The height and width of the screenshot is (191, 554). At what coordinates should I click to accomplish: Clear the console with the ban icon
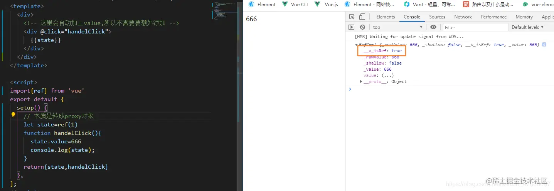point(362,27)
